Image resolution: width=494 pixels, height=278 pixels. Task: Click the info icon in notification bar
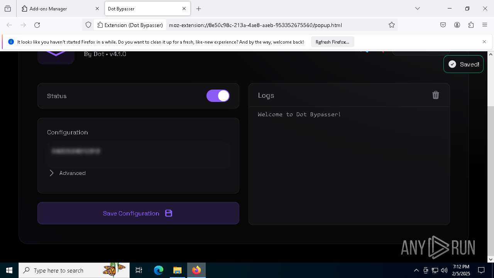pos(11,42)
